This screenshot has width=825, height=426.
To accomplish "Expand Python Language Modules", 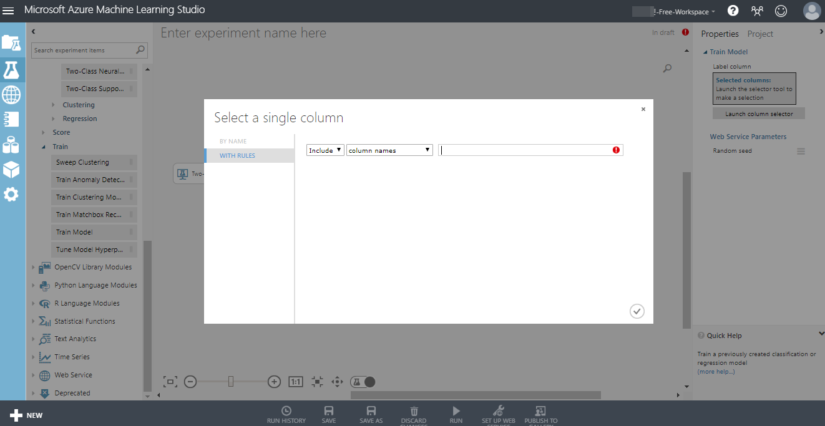I will point(34,285).
